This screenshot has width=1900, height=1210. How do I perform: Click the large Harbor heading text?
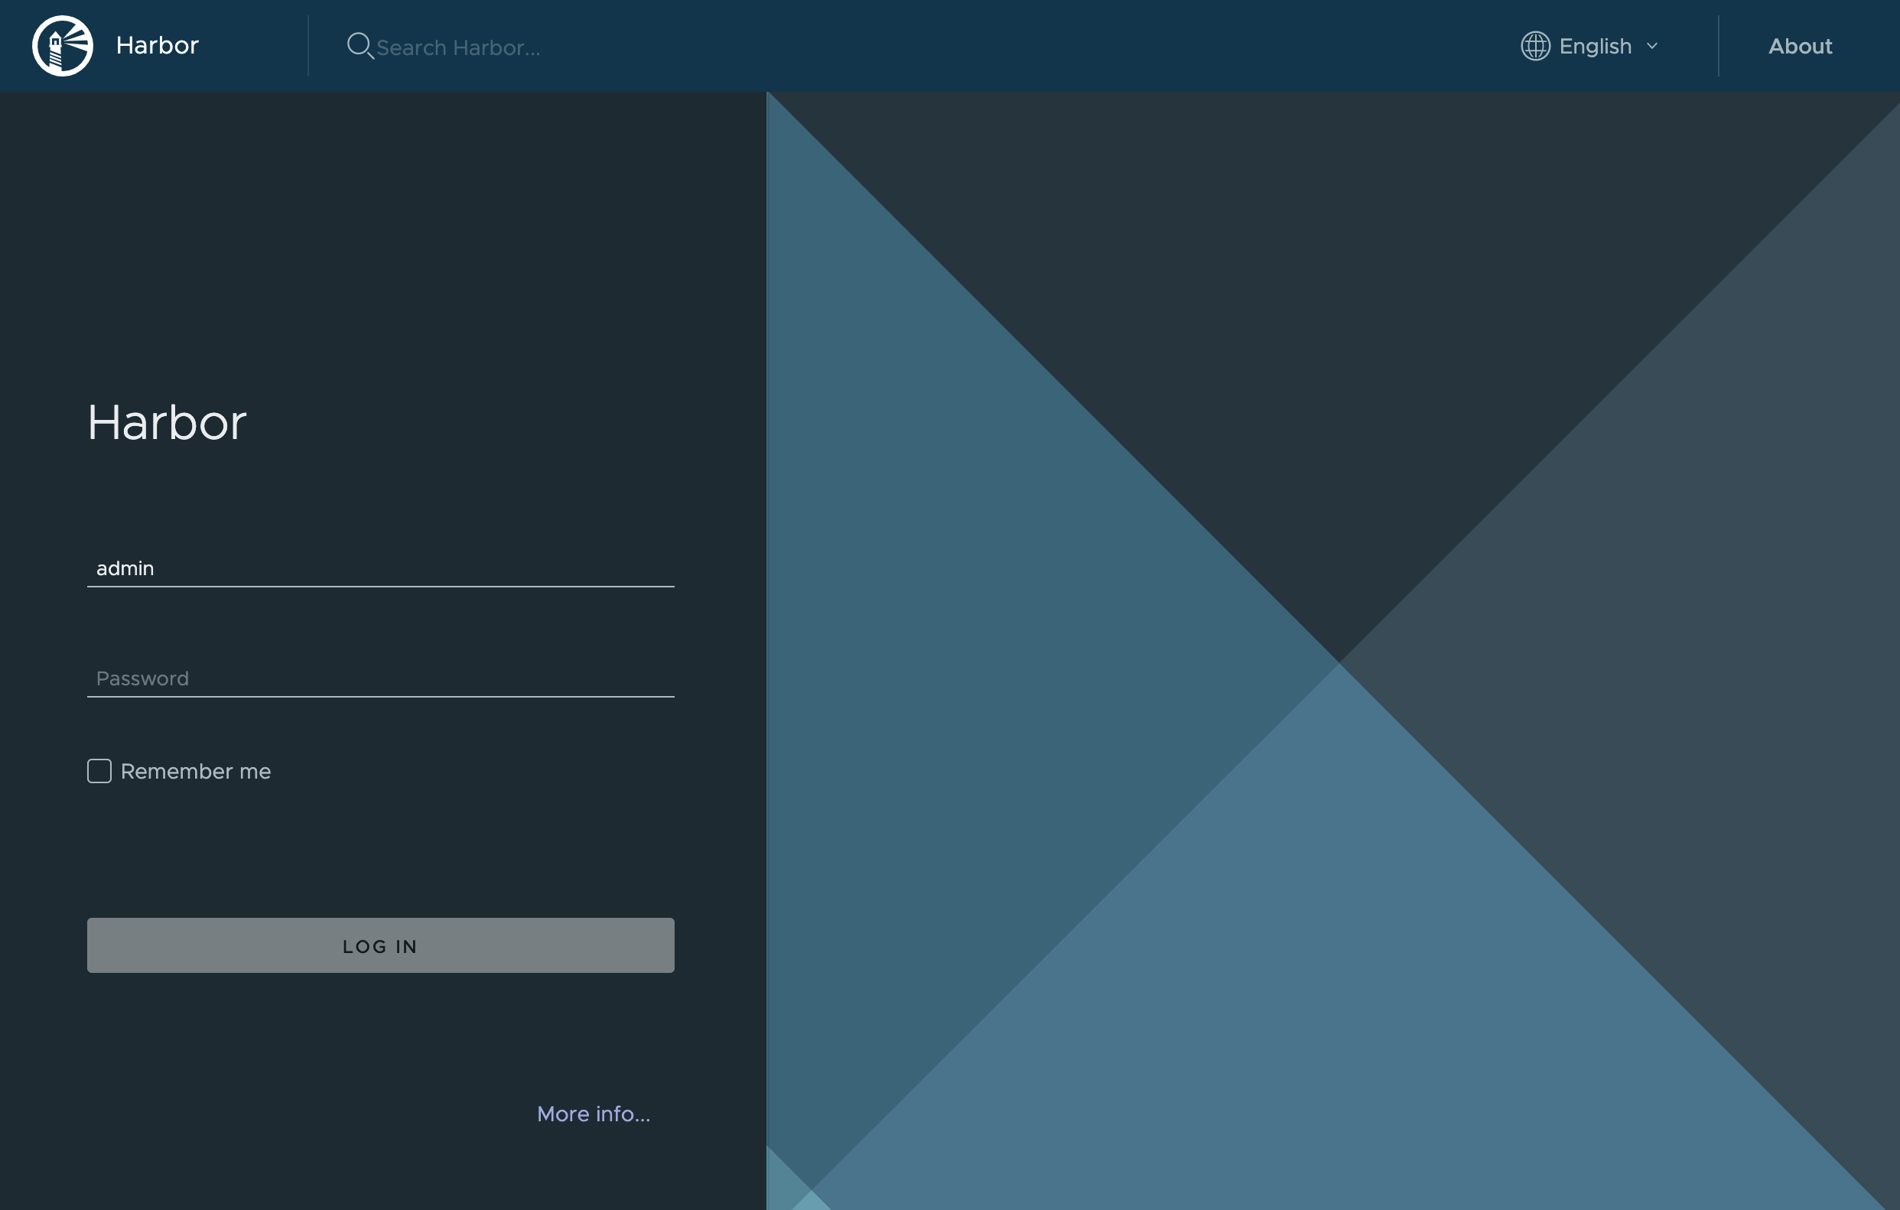coord(167,422)
